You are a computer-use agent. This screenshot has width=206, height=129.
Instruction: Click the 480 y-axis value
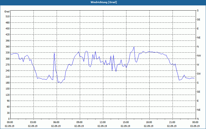pos(8,22)
